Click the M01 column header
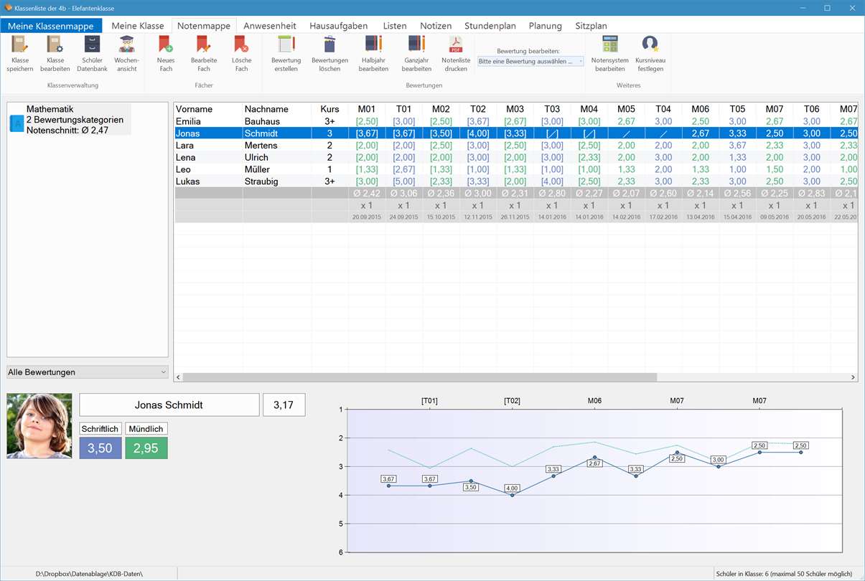This screenshot has height=581, width=865. 367,109
